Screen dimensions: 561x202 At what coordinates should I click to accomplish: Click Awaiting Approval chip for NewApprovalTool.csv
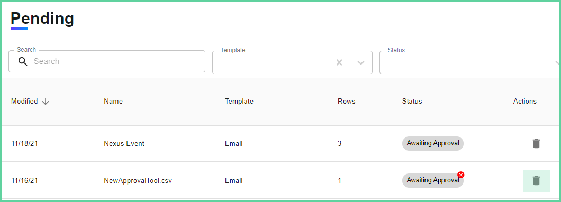[x=433, y=180]
